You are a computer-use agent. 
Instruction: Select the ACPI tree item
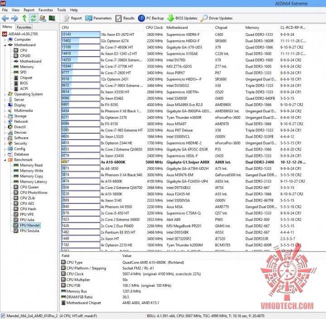click(24, 88)
